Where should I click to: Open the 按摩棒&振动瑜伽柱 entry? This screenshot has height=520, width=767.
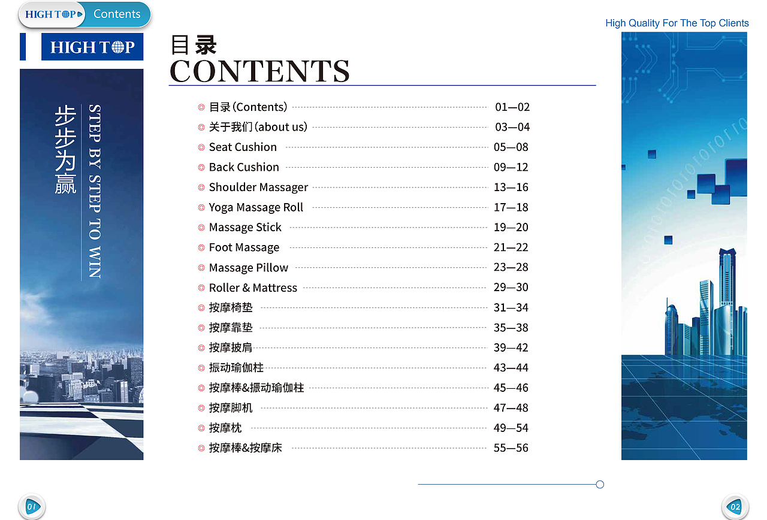[x=256, y=388]
